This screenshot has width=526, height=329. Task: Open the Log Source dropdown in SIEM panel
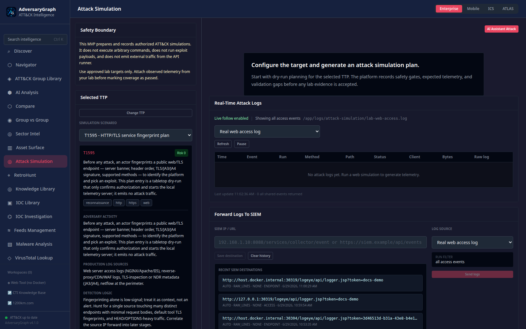(472, 243)
